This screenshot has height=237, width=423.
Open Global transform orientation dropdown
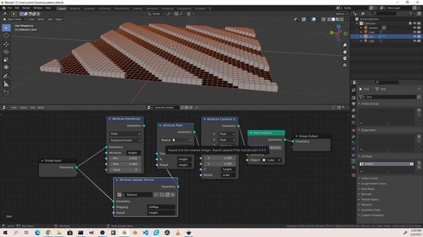point(156,14)
